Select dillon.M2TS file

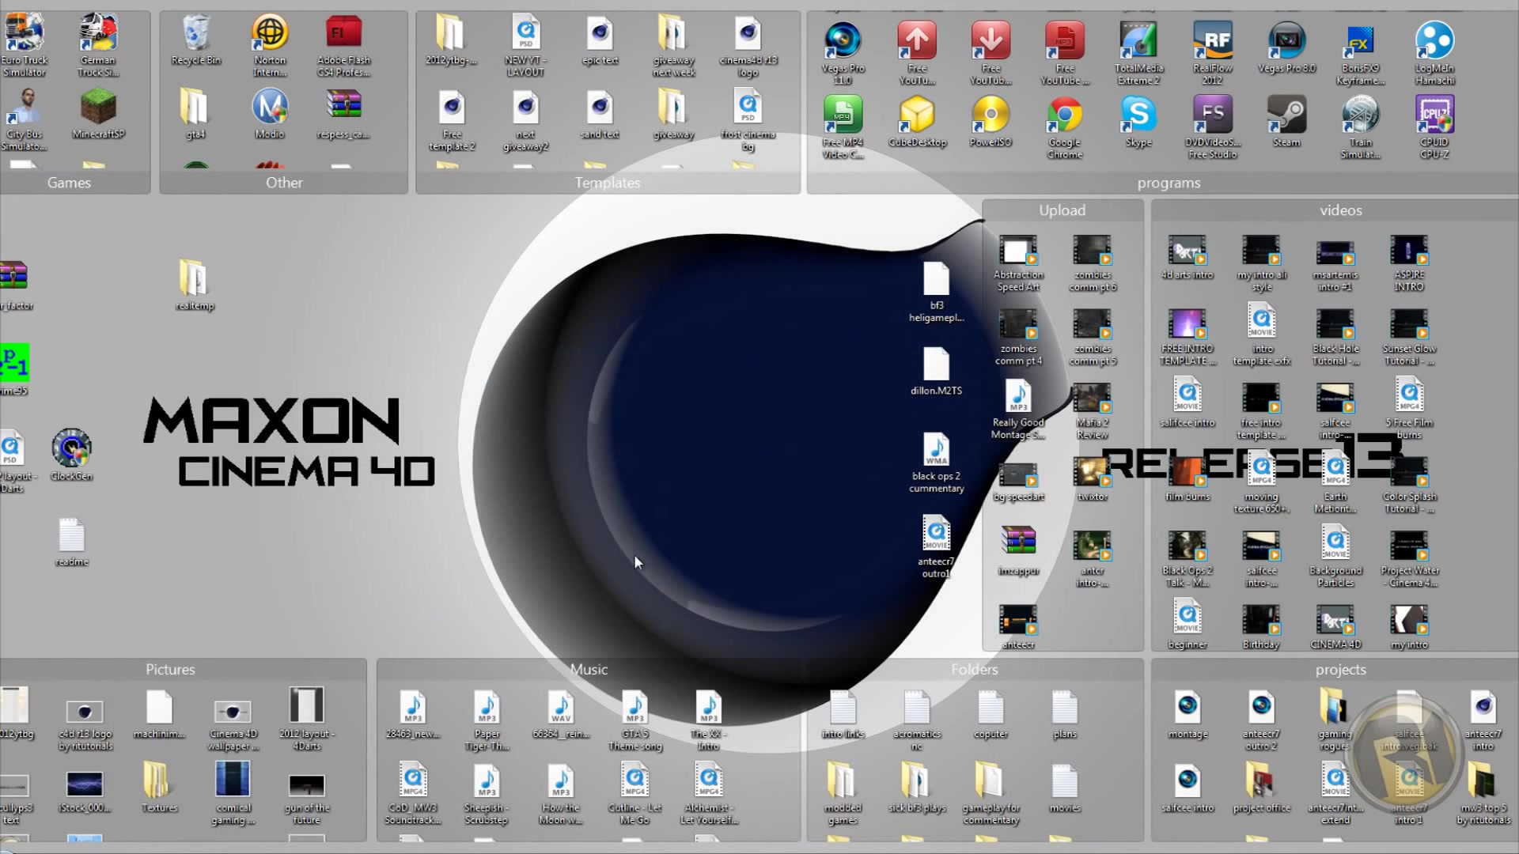(936, 372)
